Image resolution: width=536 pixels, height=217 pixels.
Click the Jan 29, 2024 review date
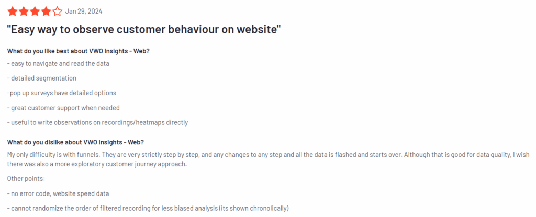click(83, 12)
